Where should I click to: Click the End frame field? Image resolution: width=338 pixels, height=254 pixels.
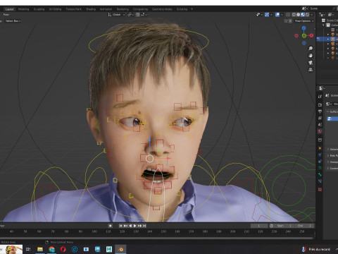click(304, 226)
